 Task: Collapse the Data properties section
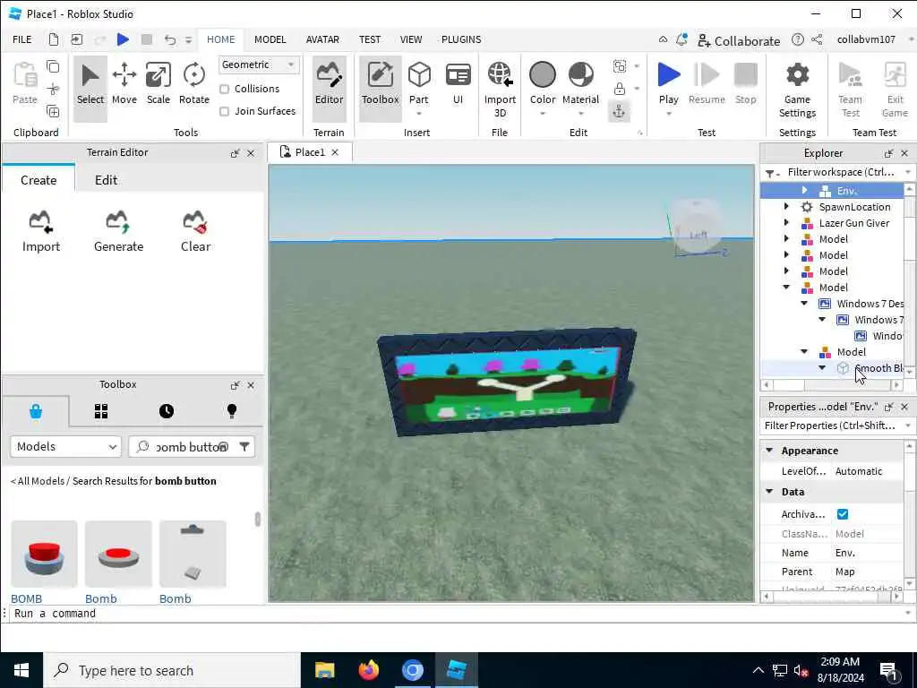[x=769, y=492]
